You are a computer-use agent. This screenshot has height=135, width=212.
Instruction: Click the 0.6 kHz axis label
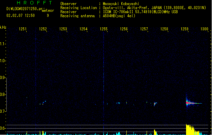point(3,128)
